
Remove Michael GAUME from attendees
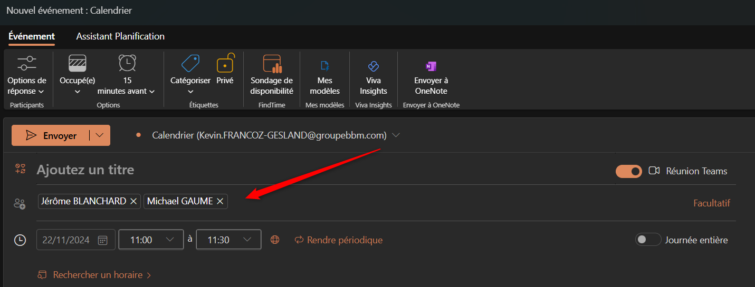(221, 202)
